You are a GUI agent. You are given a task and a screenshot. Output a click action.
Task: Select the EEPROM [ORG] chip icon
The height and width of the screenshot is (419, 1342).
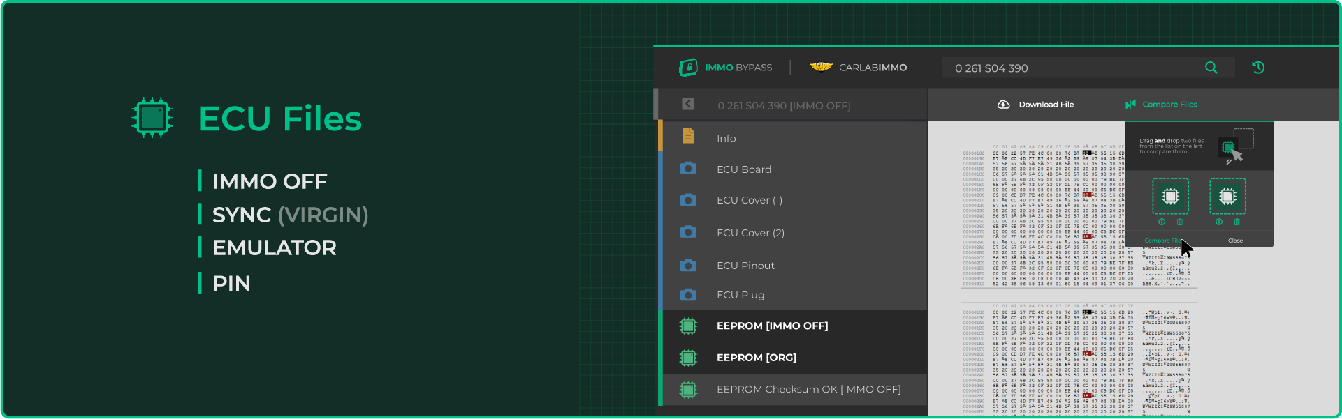[688, 358]
